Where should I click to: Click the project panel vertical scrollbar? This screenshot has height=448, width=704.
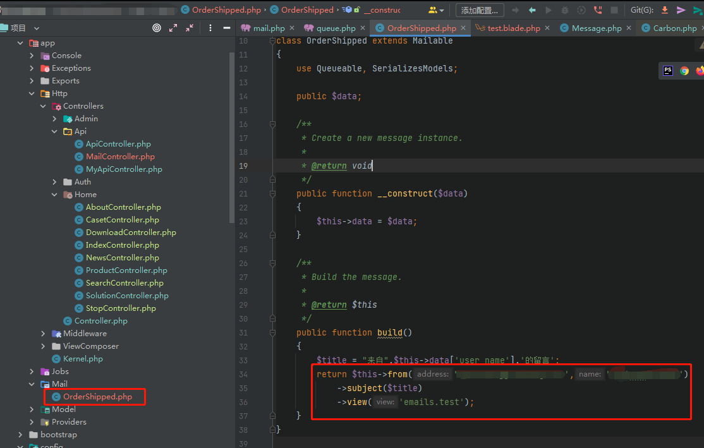coord(232,137)
